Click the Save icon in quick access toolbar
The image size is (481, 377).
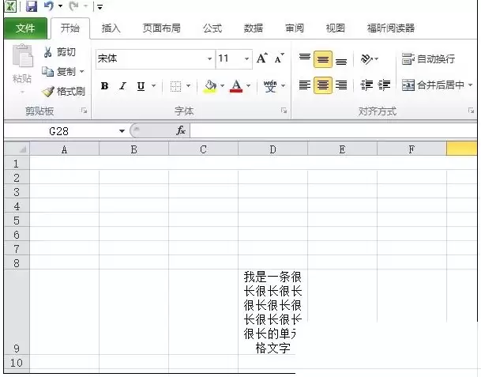pos(32,6)
